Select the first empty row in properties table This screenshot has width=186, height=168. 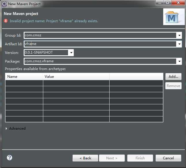(x=84, y=83)
